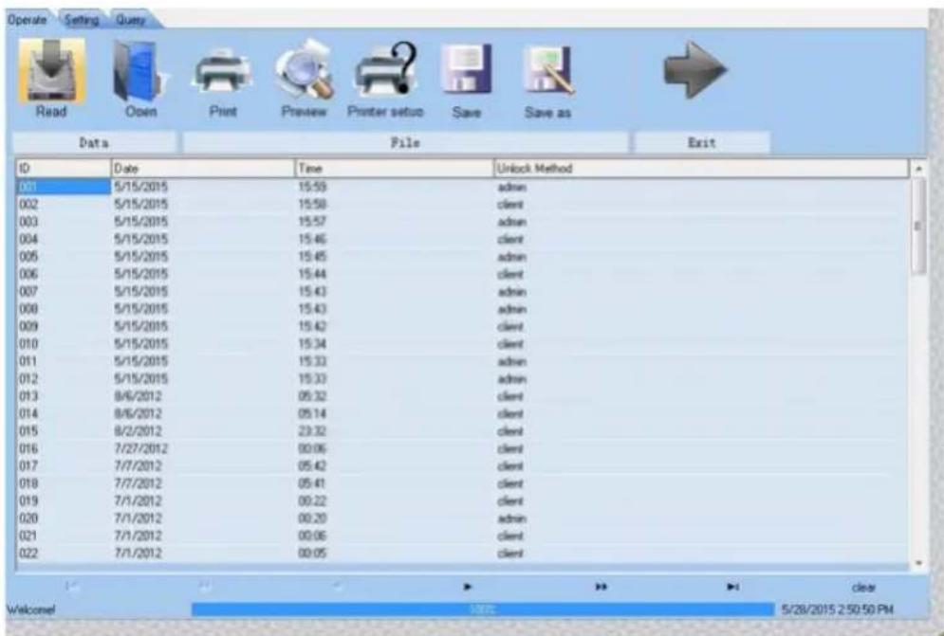Click the Read data icon
This screenshot has width=944, height=636.
click(52, 70)
